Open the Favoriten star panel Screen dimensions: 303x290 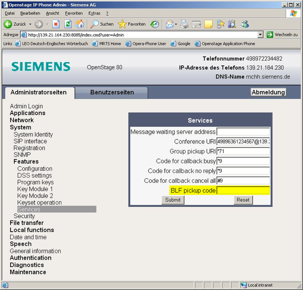pyautogui.click(x=131, y=24)
